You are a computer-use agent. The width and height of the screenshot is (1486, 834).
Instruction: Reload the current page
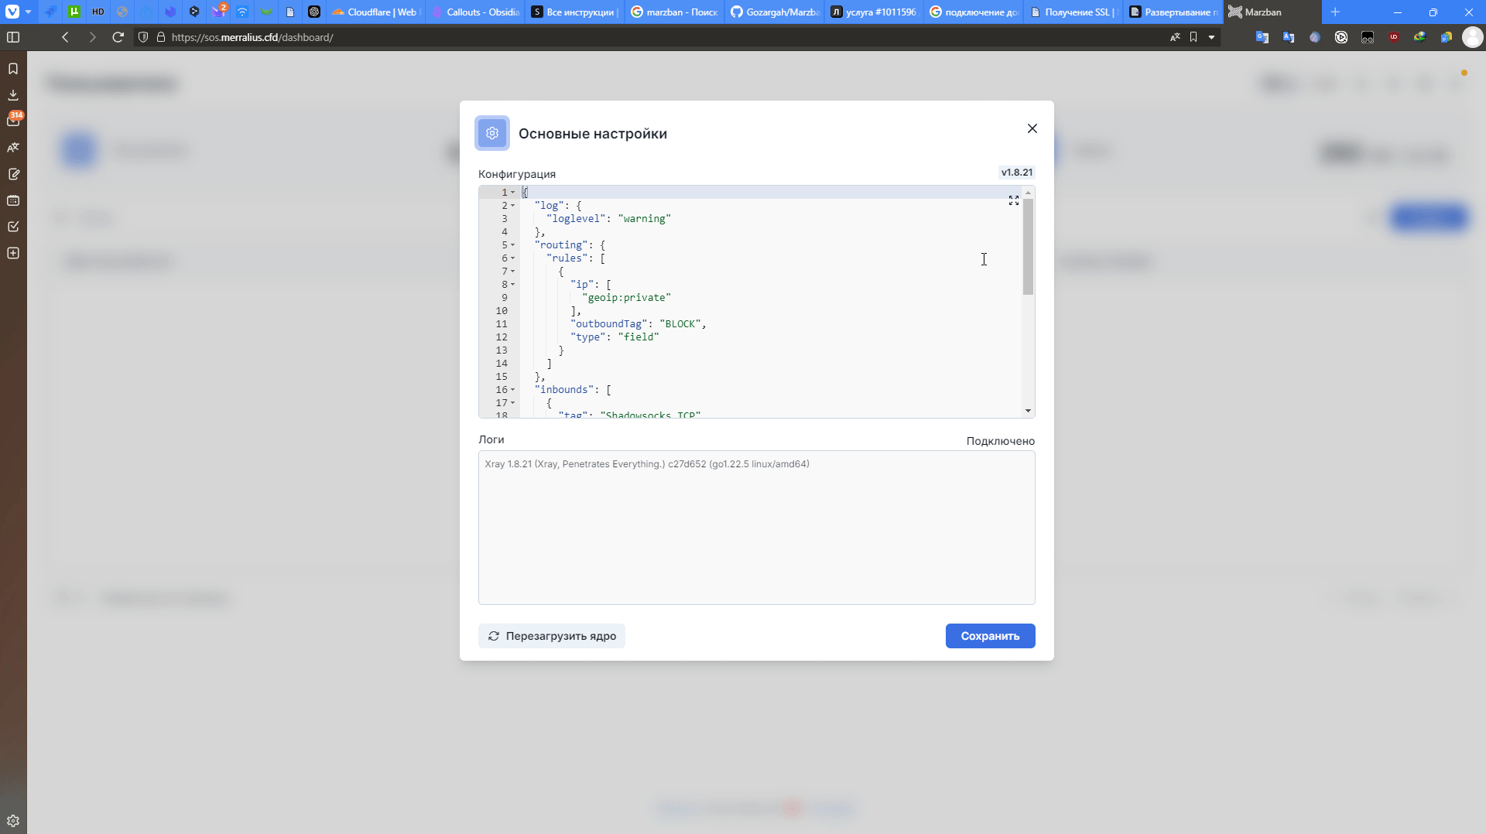[x=118, y=37]
